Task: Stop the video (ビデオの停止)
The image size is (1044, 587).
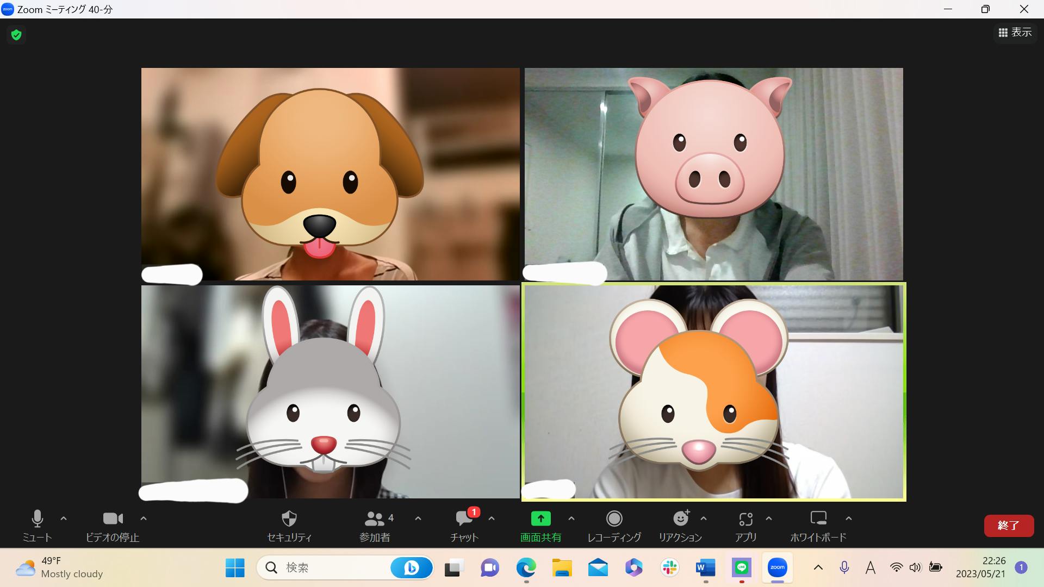Action: coord(113,519)
